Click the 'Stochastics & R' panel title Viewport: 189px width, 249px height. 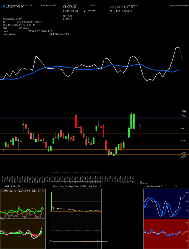coord(154,186)
